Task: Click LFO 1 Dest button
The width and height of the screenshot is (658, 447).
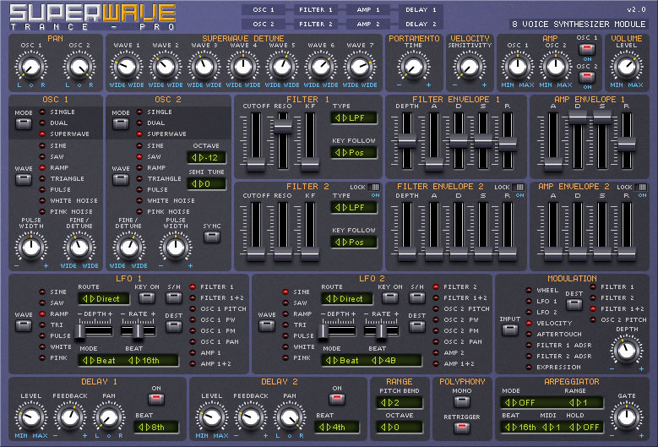Action: 173,326
